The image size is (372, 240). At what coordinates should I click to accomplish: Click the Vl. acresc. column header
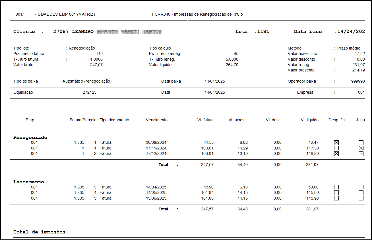coord(238,120)
